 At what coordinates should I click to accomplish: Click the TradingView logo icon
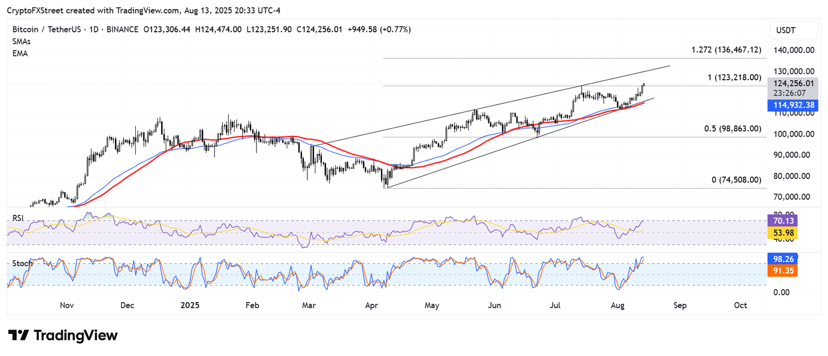(18, 336)
